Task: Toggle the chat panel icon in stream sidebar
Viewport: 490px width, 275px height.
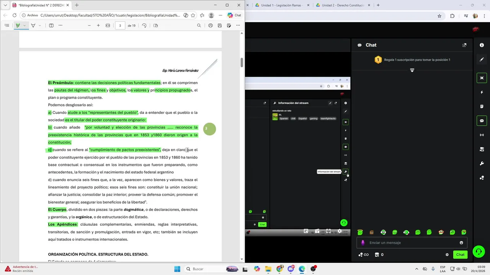Action: point(482,121)
